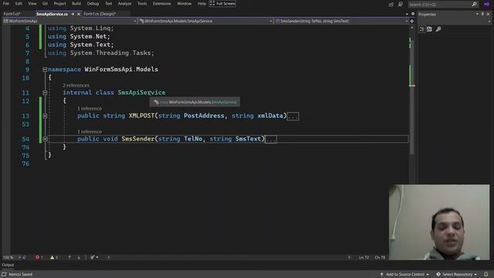
Task: Go to previous issue up arrow
Action: click(69, 257)
